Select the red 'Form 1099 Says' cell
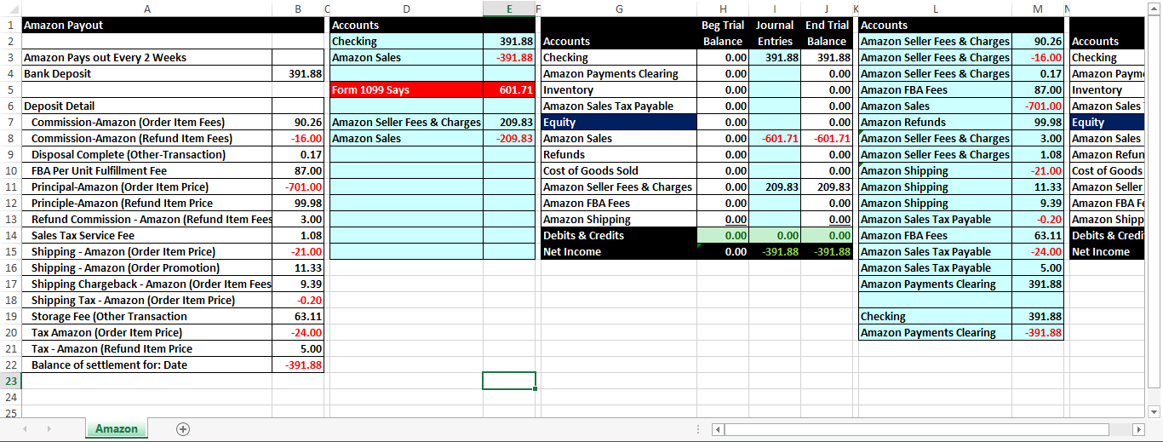The image size is (1163, 442). click(x=405, y=89)
